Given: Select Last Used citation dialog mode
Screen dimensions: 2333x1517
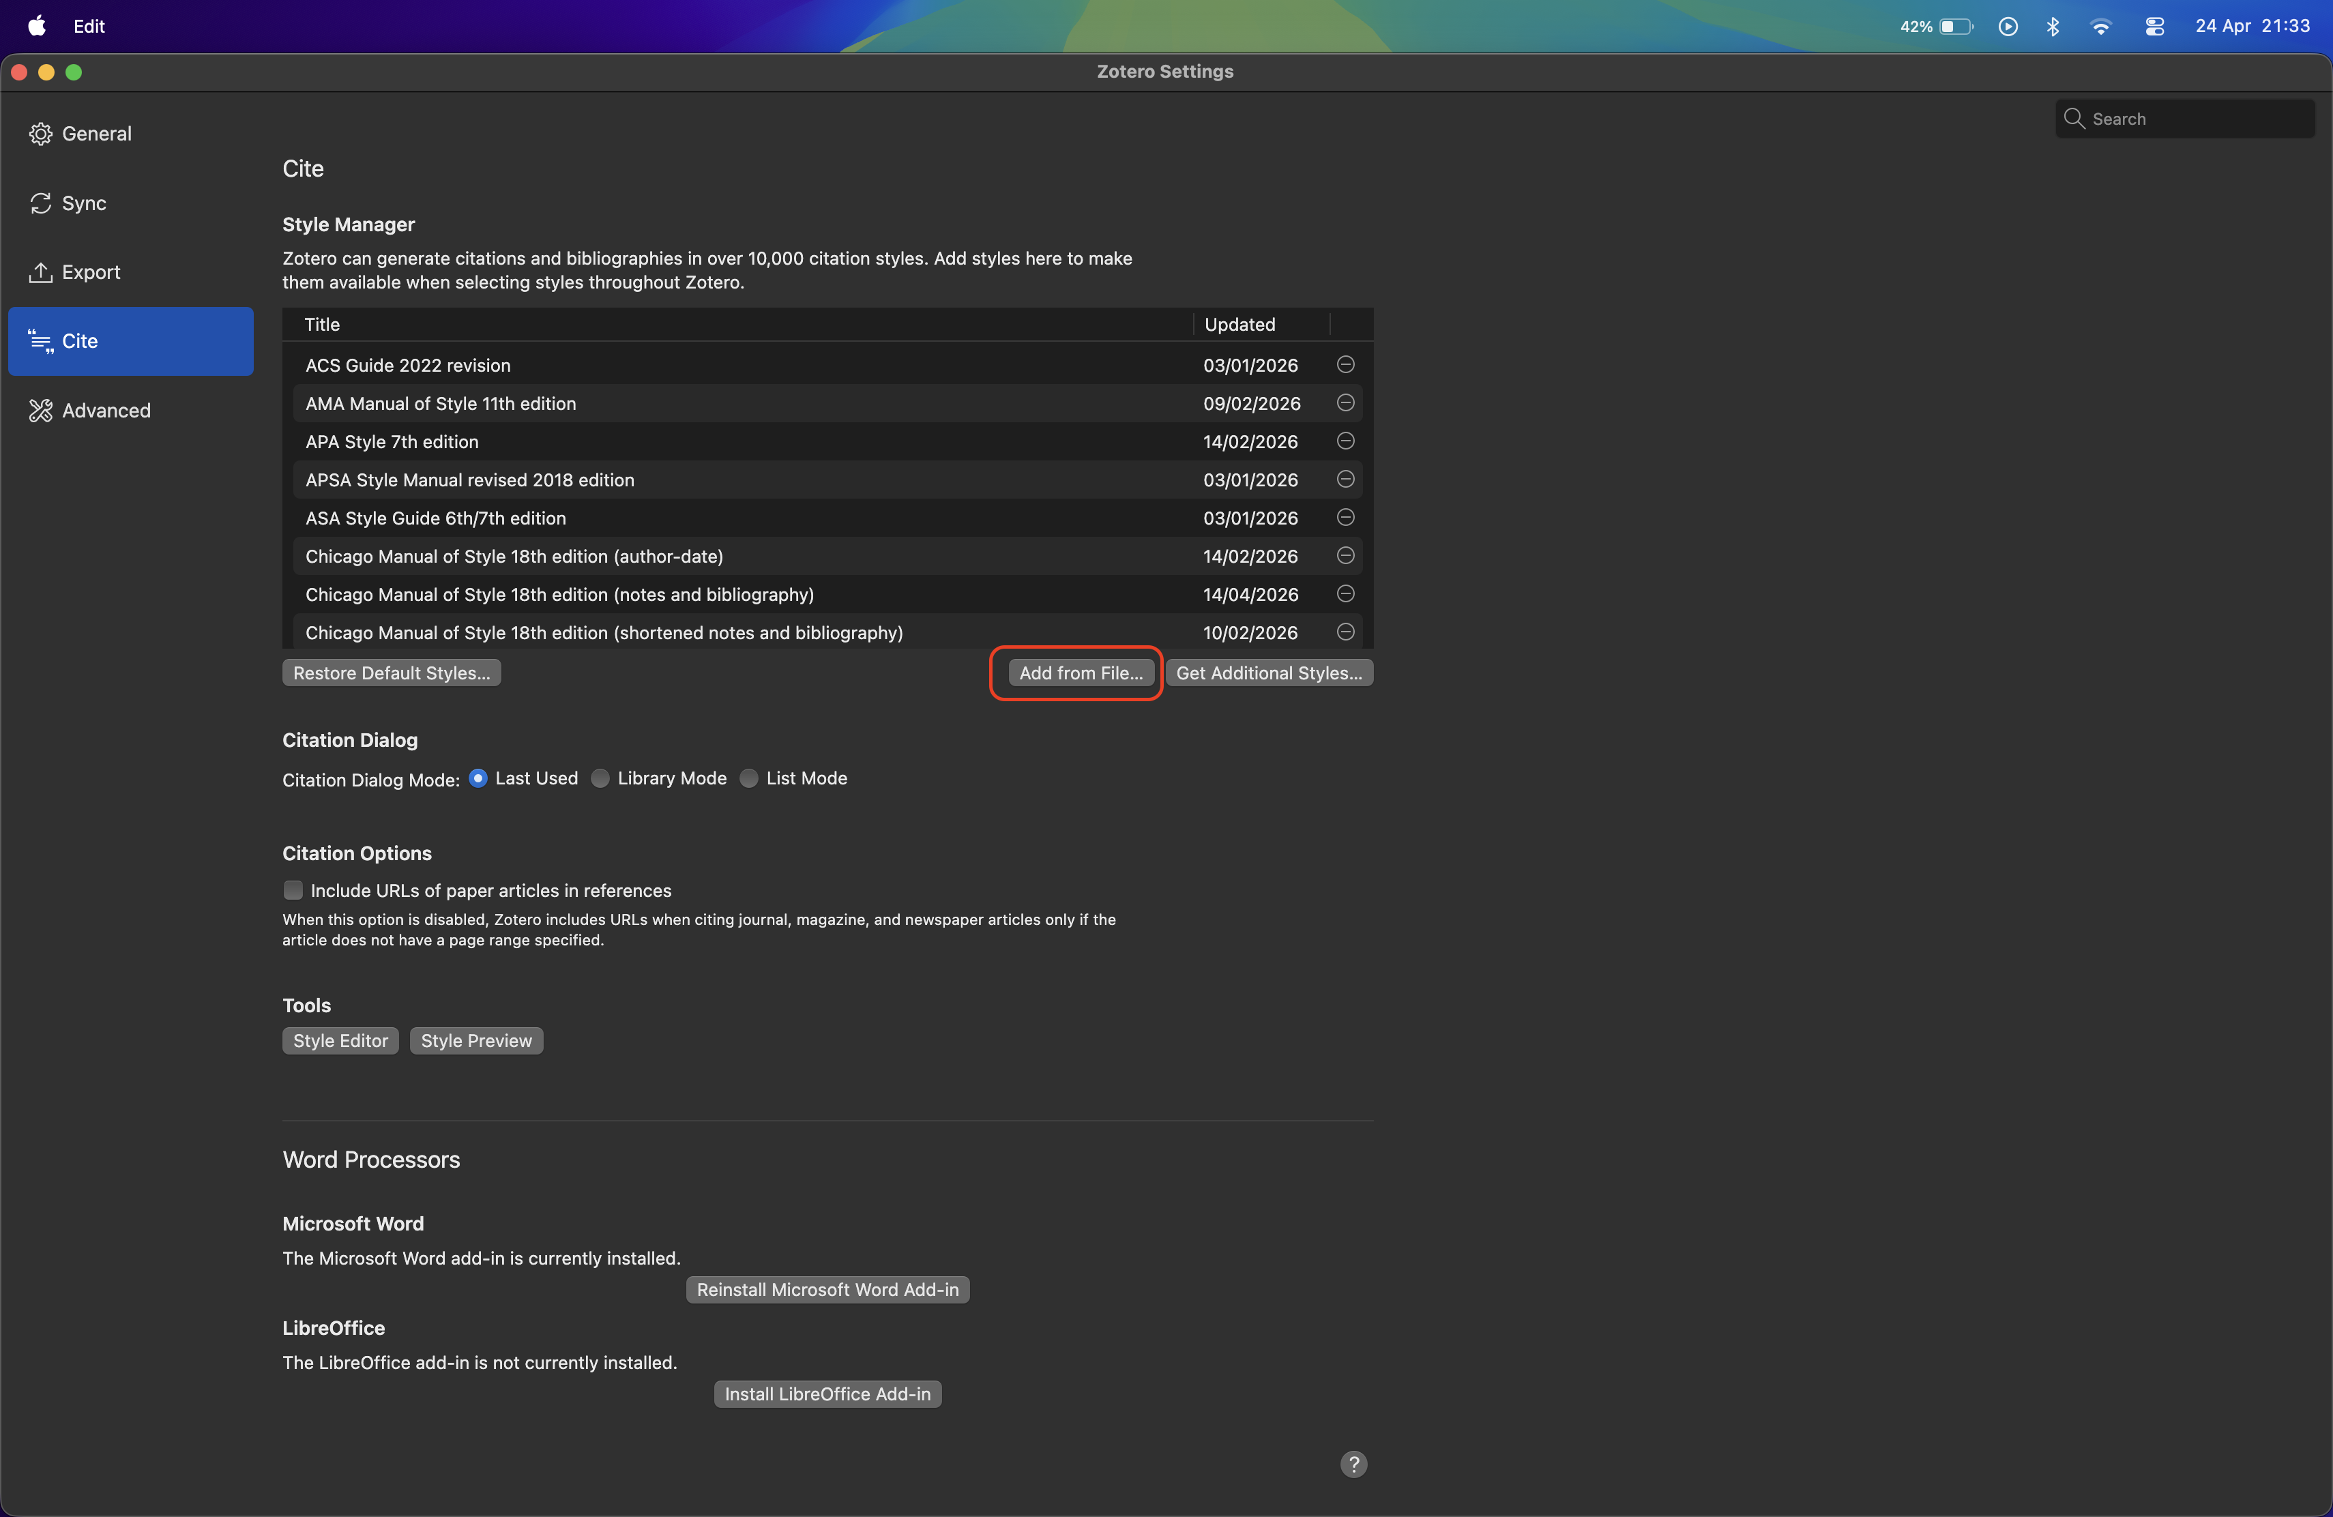Looking at the screenshot, I should pos(478,778).
